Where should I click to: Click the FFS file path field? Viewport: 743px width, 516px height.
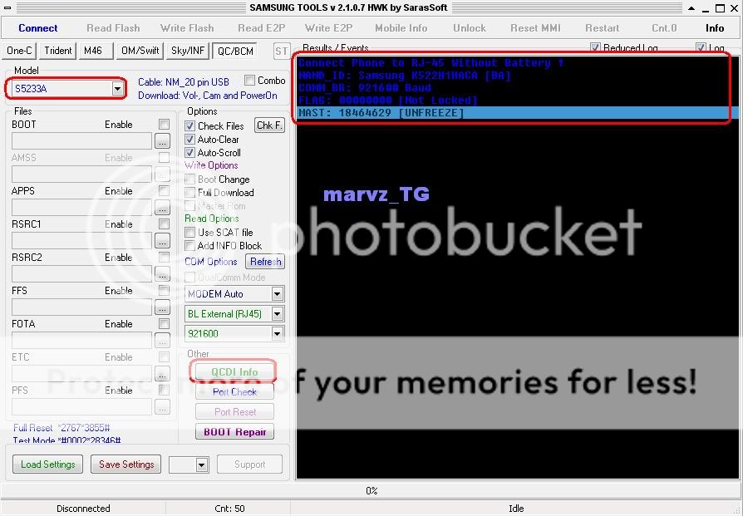click(81, 307)
